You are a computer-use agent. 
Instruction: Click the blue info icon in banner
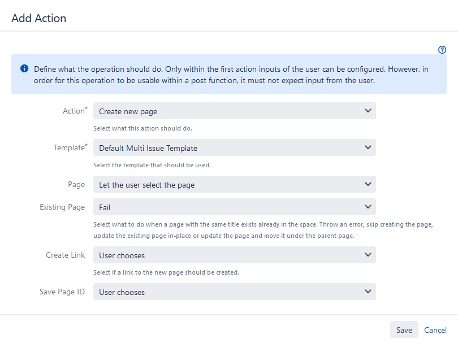click(24, 68)
